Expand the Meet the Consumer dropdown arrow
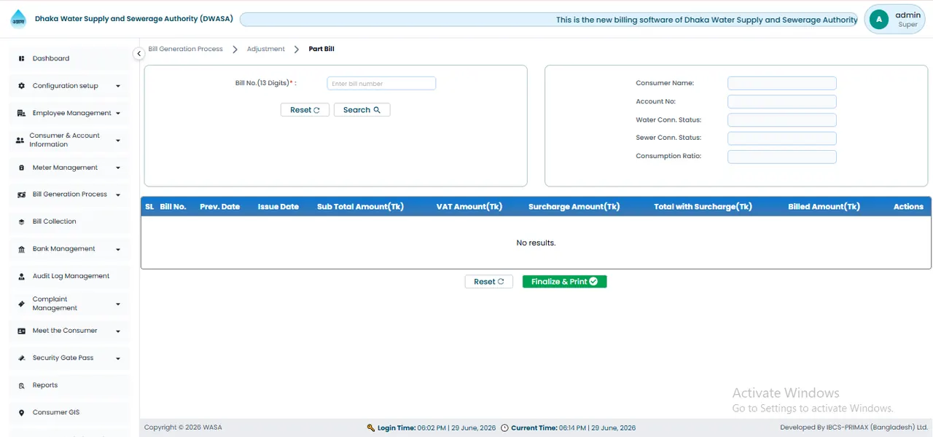 coord(118,331)
